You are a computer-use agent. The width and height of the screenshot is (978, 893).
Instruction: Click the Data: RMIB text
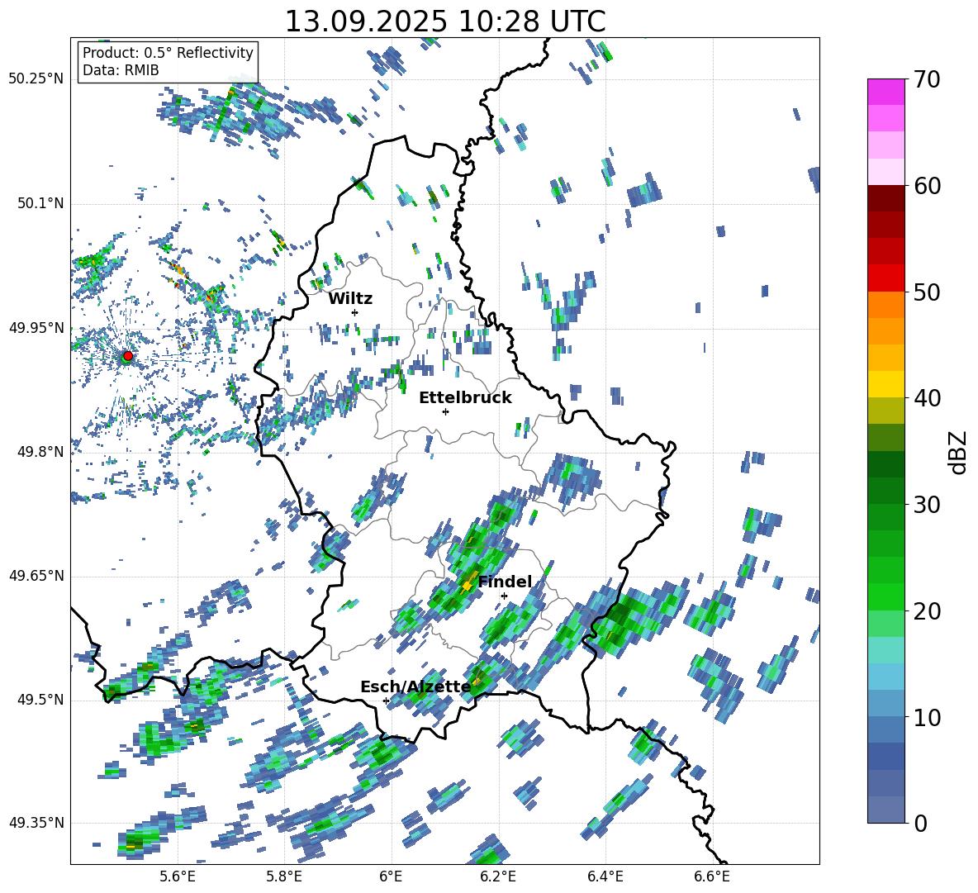pyautogui.click(x=121, y=70)
